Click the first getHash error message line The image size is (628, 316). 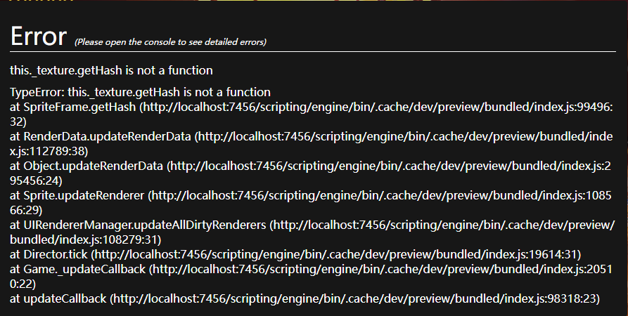pyautogui.click(x=111, y=70)
